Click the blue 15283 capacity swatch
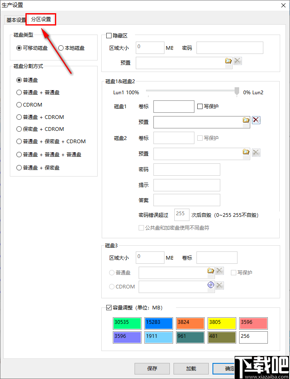 pos(158,323)
